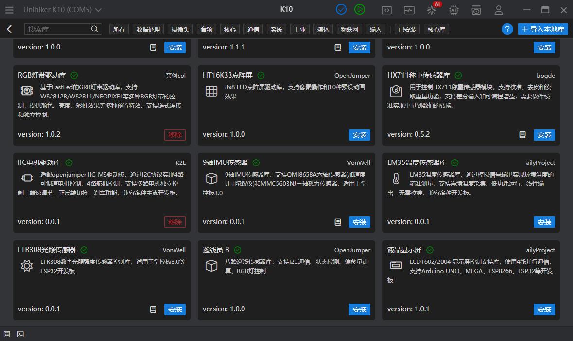Click author name 奈何col
Viewport: 573px width, 341px height.
(x=176, y=76)
